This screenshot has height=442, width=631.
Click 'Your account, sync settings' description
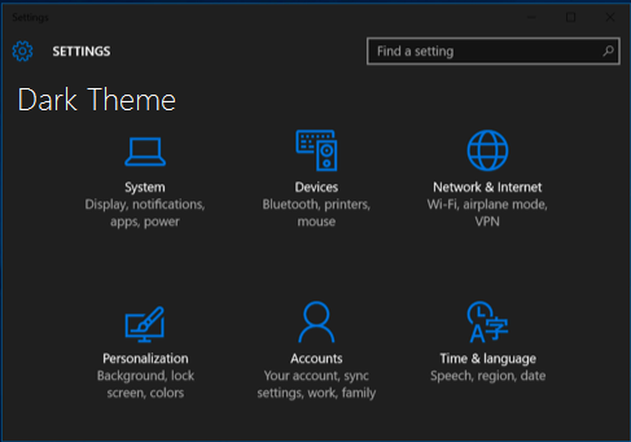click(x=316, y=385)
